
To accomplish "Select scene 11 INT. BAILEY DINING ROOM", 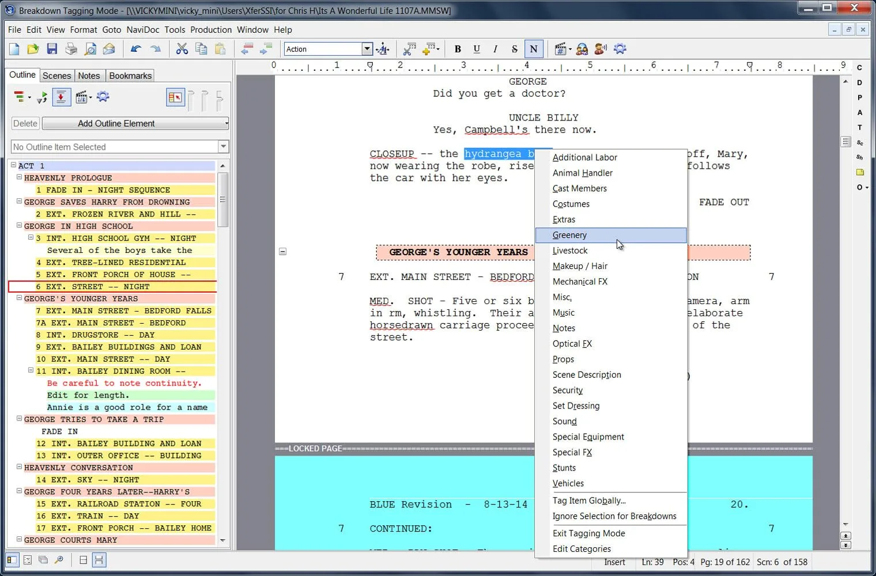I will point(109,371).
